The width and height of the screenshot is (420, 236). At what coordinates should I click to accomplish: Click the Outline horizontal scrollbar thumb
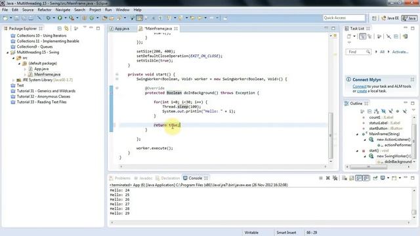pyautogui.click(x=368, y=167)
